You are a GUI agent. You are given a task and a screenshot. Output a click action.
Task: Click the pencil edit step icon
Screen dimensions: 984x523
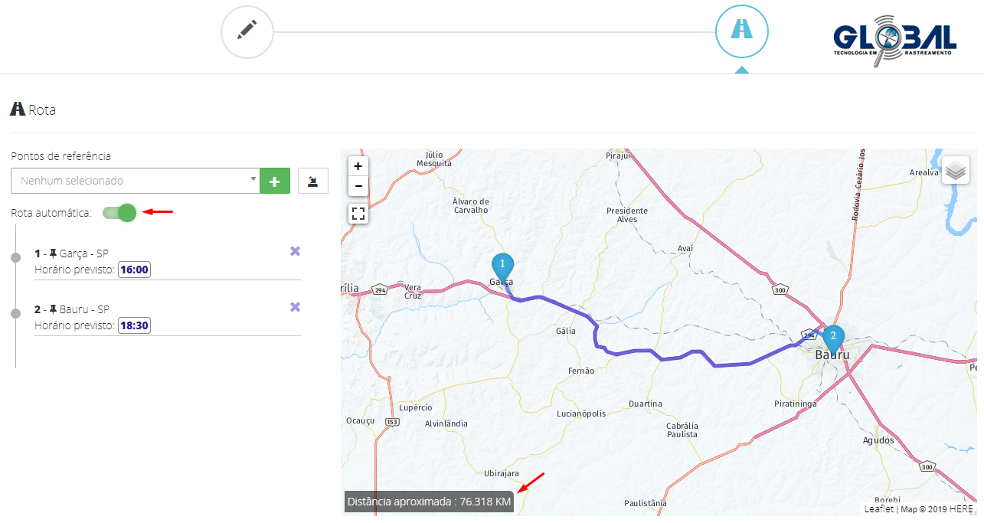(x=247, y=32)
